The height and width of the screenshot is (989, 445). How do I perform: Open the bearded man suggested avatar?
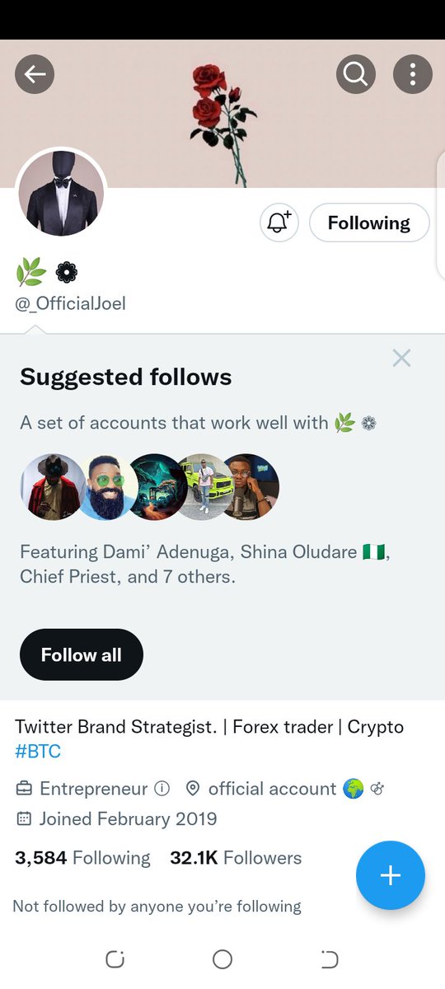point(106,486)
